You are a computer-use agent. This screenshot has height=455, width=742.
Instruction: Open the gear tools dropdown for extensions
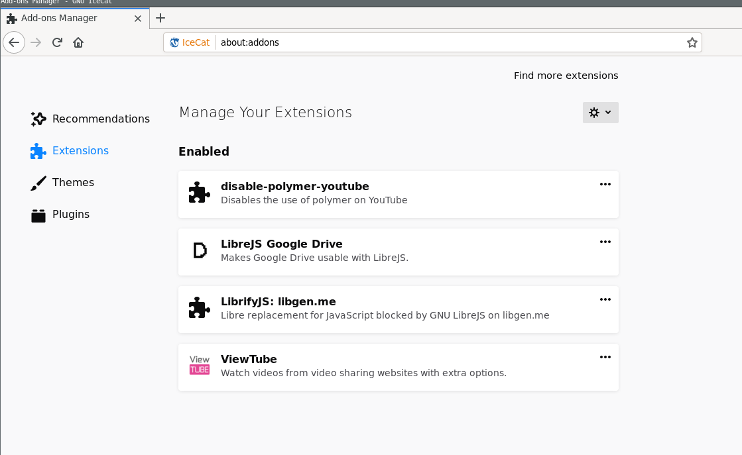[600, 113]
